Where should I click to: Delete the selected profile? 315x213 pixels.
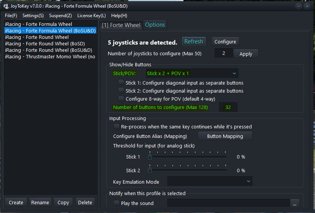85,203
